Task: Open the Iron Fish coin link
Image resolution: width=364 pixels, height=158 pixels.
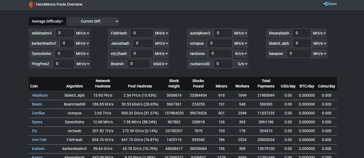Action: coord(39,140)
